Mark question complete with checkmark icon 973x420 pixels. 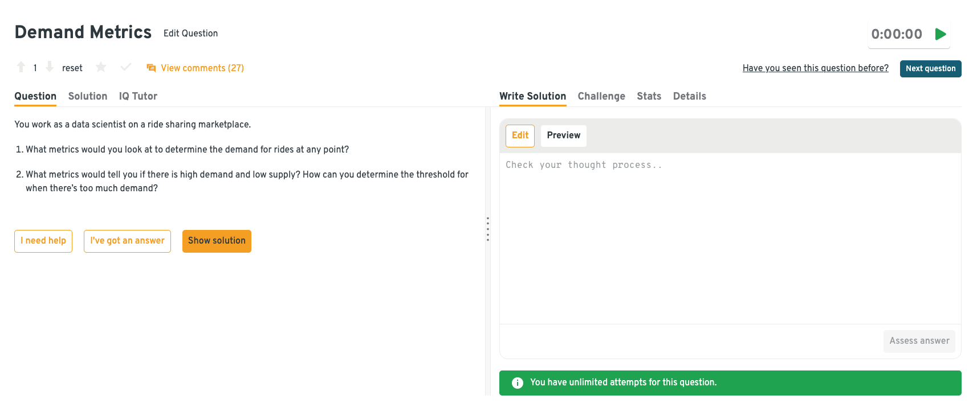tap(126, 67)
